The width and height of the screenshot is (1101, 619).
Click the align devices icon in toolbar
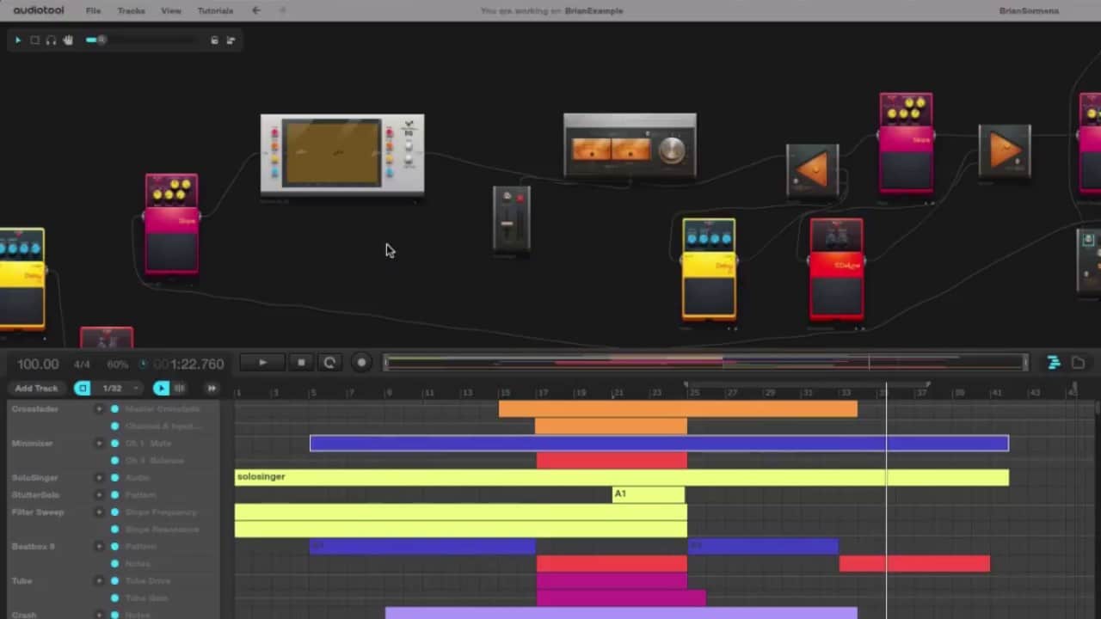click(231, 40)
